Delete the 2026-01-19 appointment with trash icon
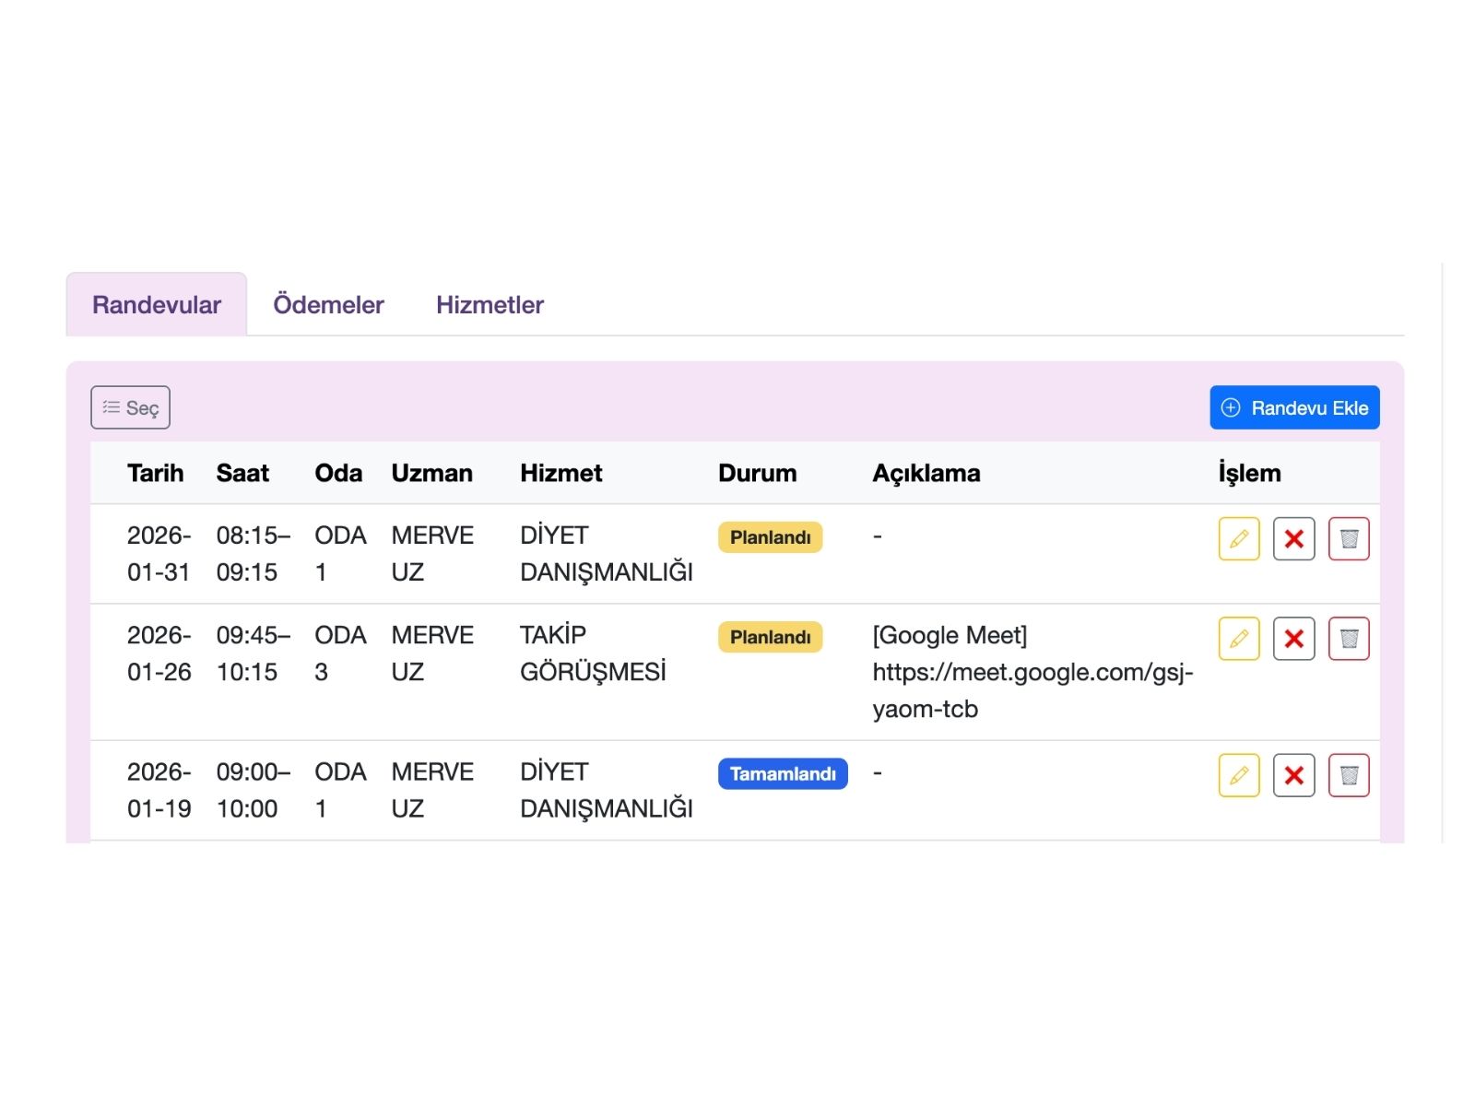1475x1106 pixels. coord(1349,774)
